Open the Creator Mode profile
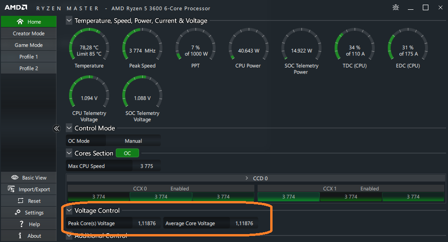The height and width of the screenshot is (242, 448). click(x=28, y=34)
